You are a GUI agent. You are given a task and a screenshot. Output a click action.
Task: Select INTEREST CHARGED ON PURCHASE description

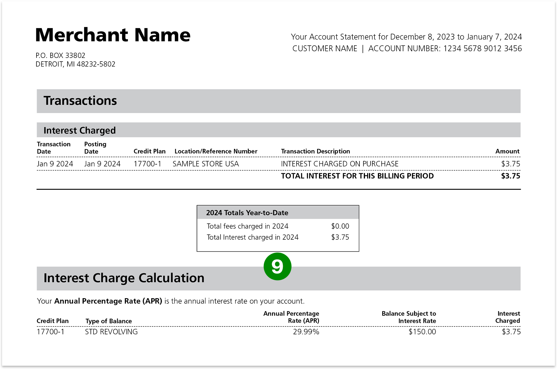coord(340,164)
